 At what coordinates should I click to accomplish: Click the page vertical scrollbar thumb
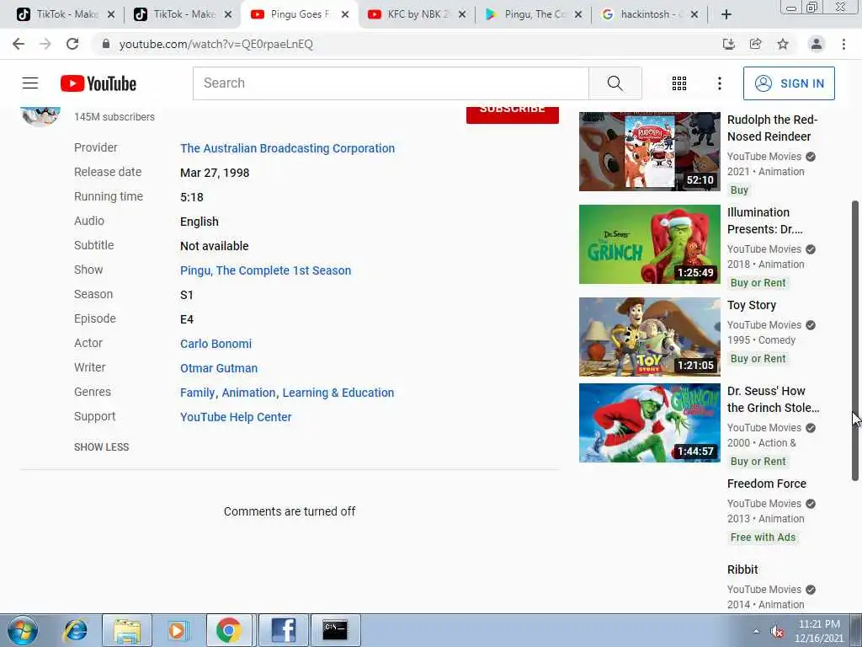click(855, 341)
